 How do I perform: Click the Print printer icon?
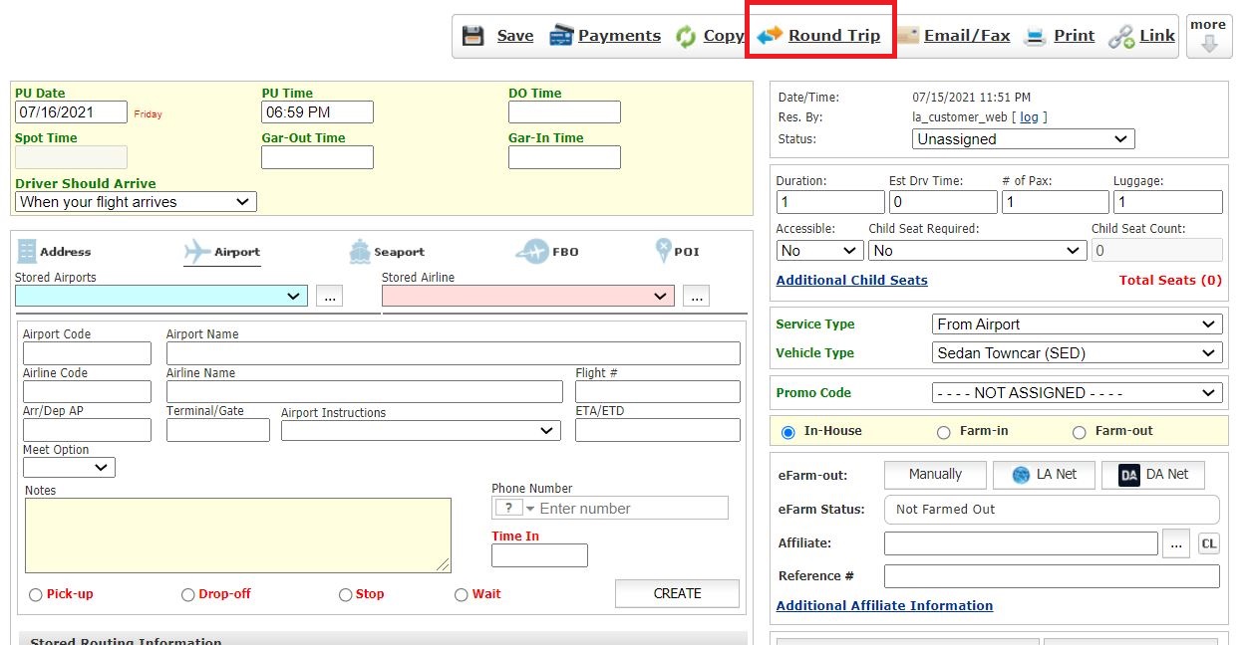(1036, 37)
